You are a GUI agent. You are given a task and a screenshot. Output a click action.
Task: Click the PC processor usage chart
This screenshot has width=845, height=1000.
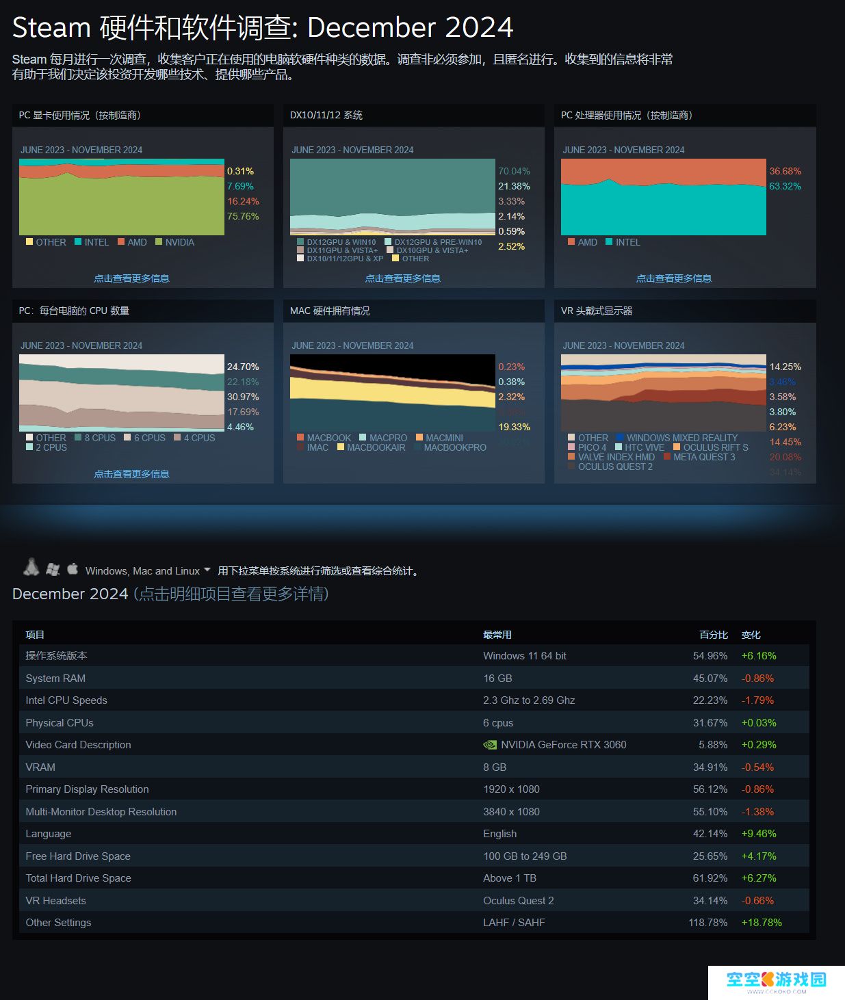click(x=664, y=197)
